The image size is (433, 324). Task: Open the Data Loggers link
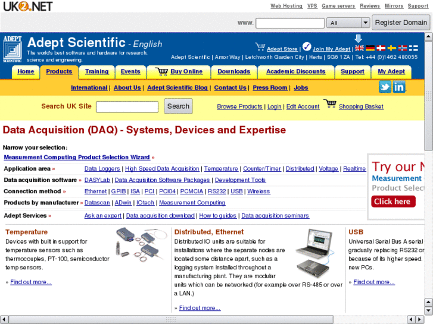(x=102, y=168)
